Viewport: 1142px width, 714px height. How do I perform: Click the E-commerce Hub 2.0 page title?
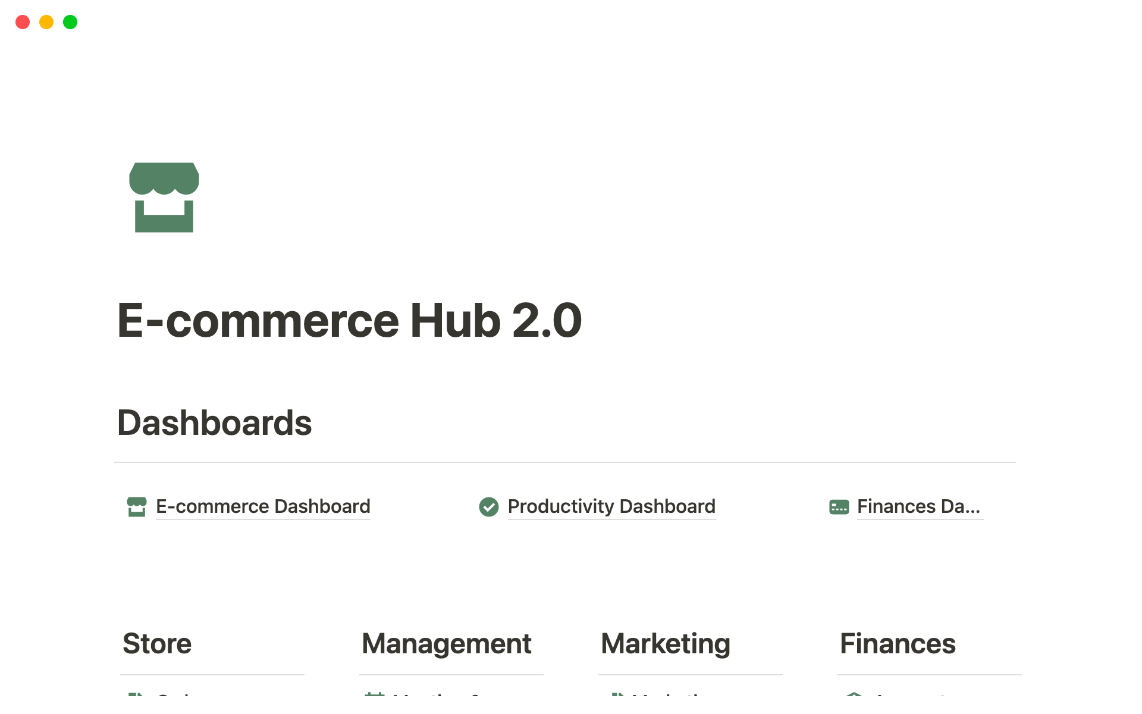coord(349,321)
